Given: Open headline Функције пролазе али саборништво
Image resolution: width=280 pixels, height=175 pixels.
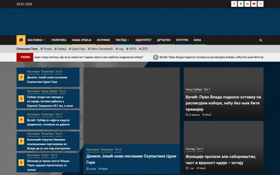Looking at the screenshot, I should (221, 160).
